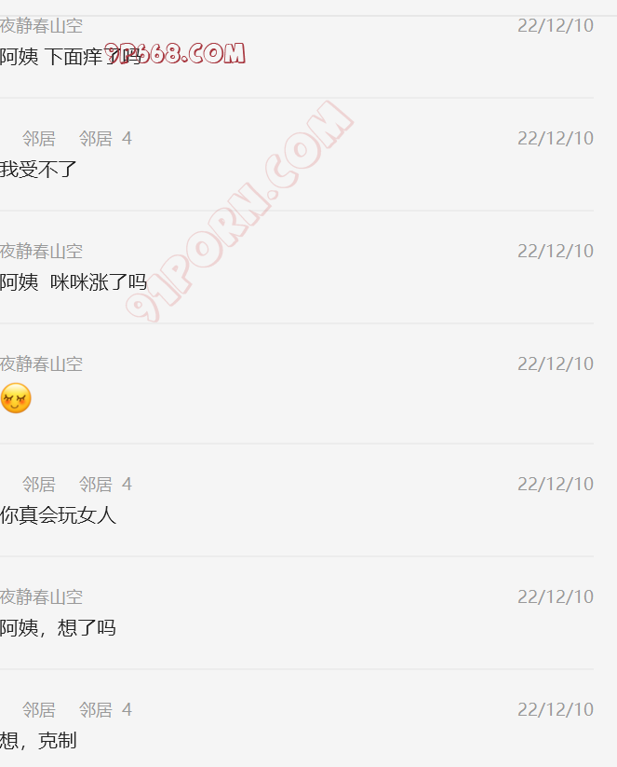Open 夜静春山空 profile above the emoji message
617x767 pixels.
42,364
